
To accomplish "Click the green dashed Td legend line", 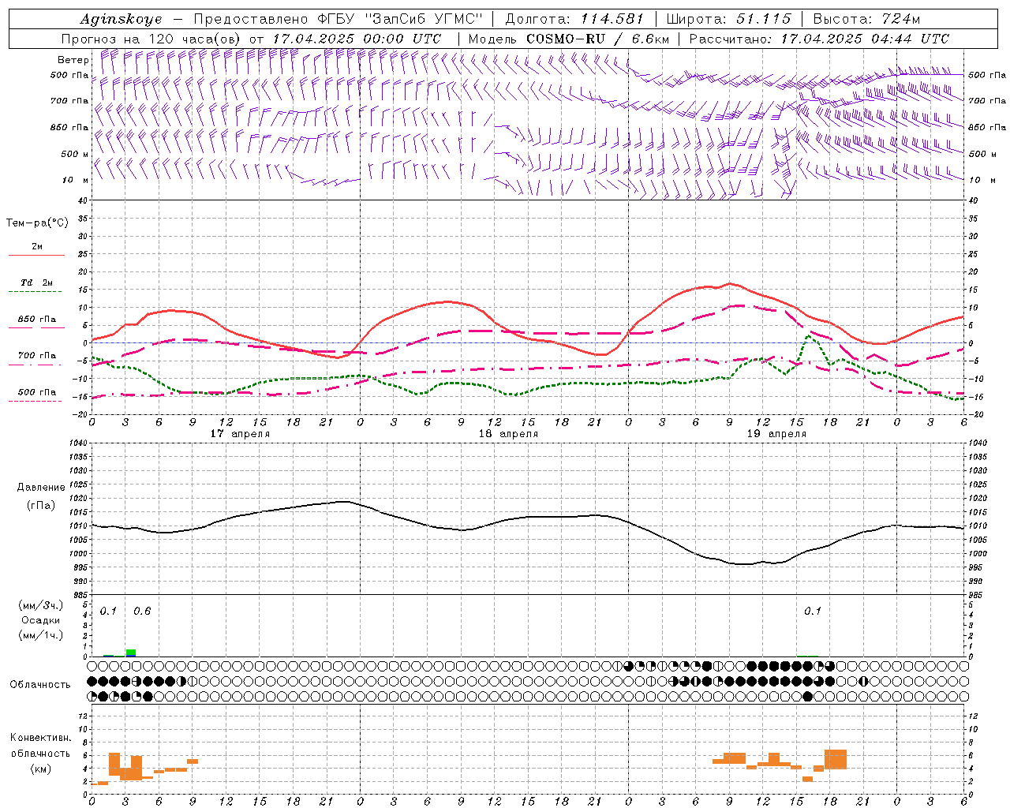I will [36, 292].
